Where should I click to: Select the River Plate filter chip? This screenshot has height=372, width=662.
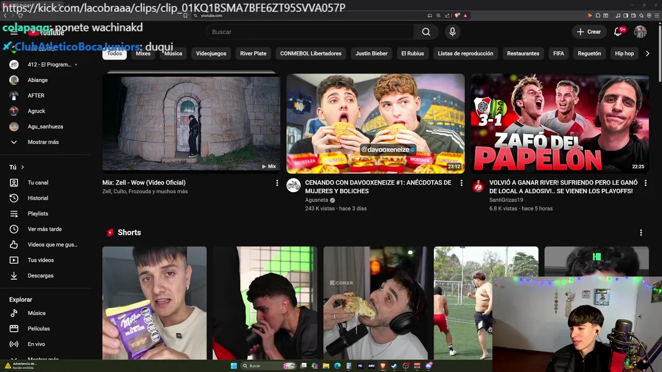pyautogui.click(x=253, y=53)
